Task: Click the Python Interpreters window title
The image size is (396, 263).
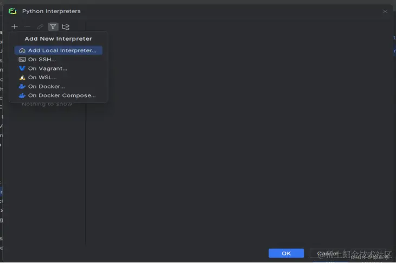Action: pos(52,11)
